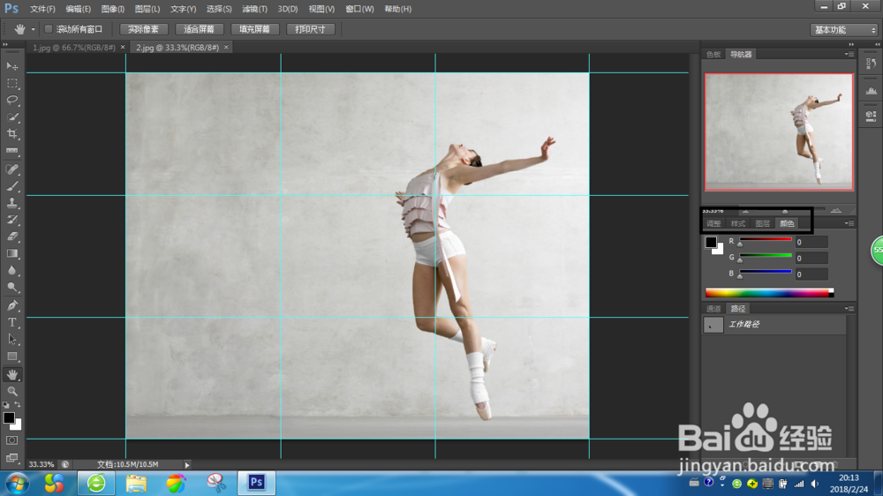
Task: Click the 实际像素 button
Action: click(143, 29)
